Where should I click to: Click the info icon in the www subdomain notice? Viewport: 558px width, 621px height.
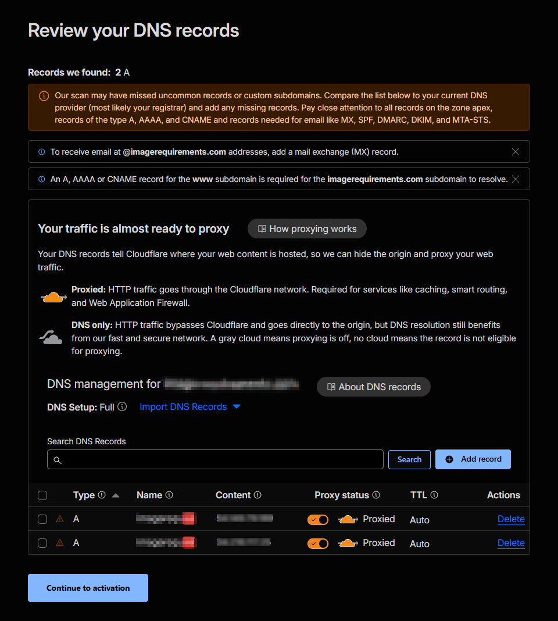pyautogui.click(x=42, y=179)
